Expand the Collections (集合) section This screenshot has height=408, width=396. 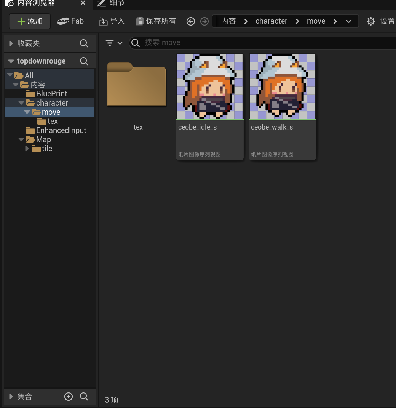pyautogui.click(x=11, y=397)
